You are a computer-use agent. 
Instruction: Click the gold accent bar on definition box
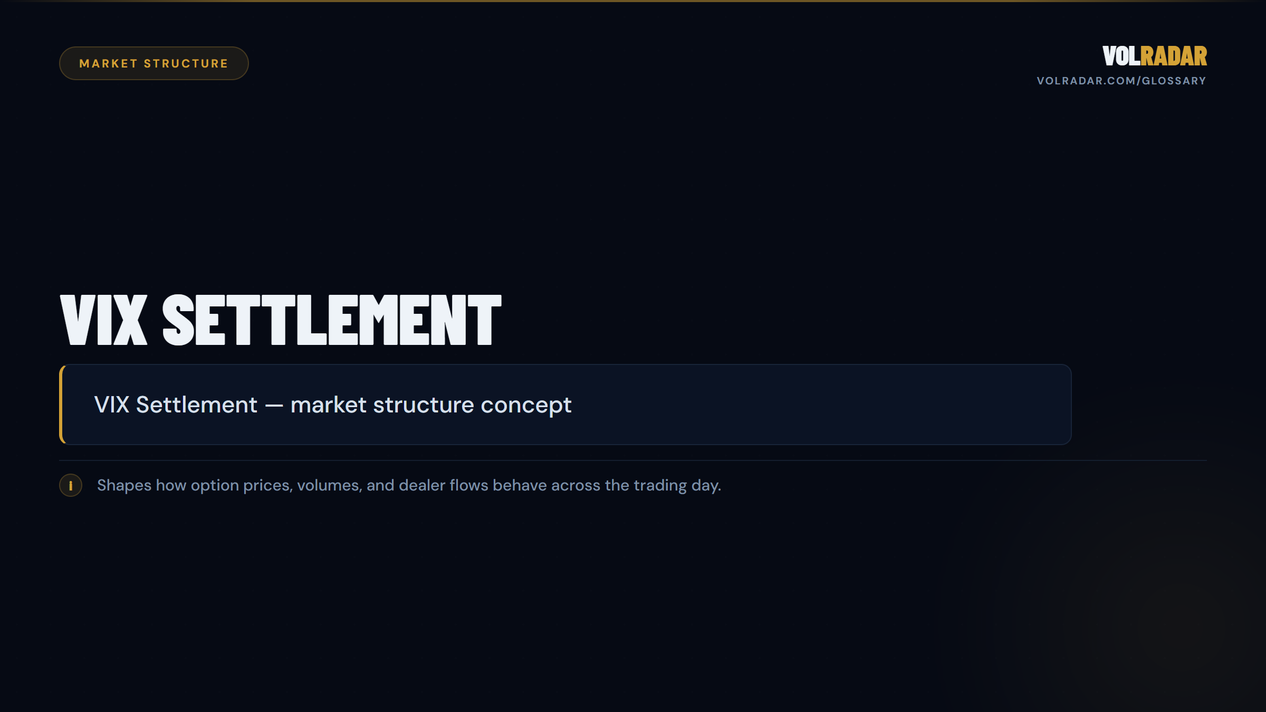[x=62, y=405]
